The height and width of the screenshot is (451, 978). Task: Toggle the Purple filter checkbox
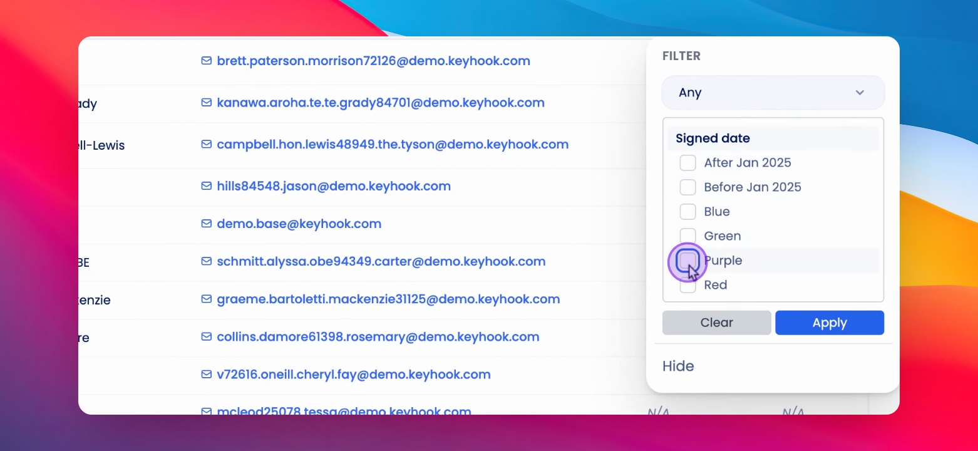coord(687,261)
